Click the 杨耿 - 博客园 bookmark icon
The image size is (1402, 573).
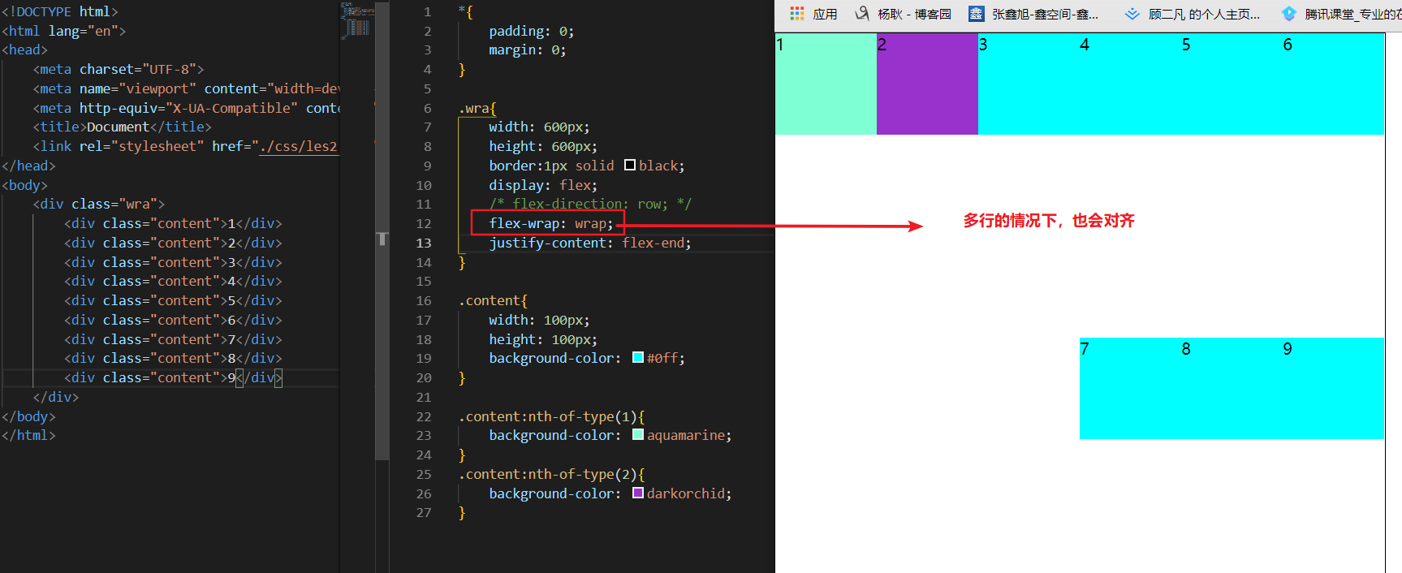coord(862,14)
